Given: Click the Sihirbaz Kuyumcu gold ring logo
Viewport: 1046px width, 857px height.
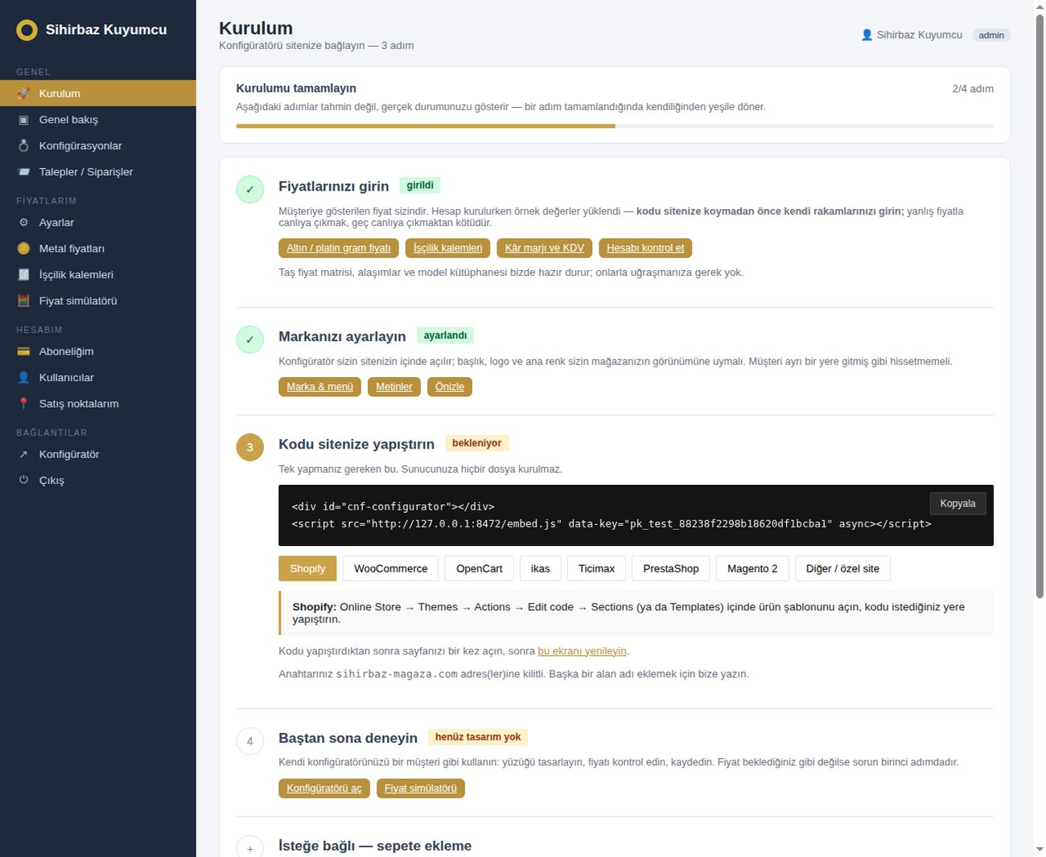Looking at the screenshot, I should pyautogui.click(x=27, y=31).
